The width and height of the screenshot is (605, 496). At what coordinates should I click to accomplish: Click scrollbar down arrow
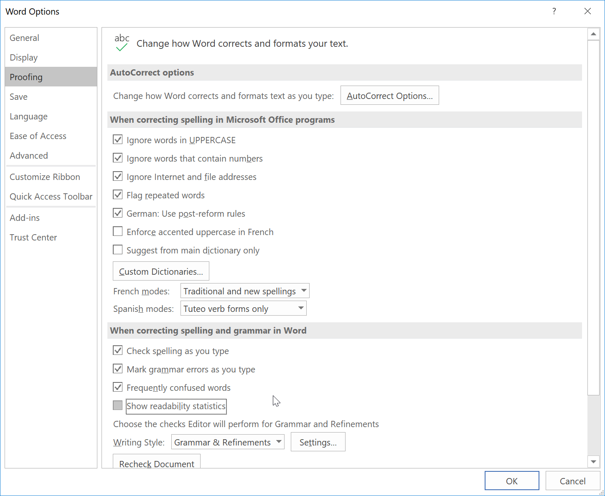[x=593, y=462]
